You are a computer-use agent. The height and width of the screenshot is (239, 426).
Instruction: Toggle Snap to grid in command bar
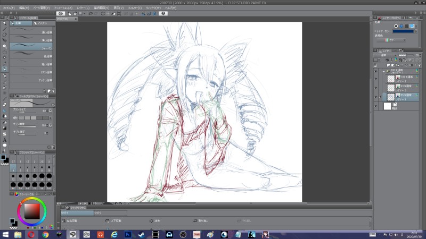click(154, 14)
